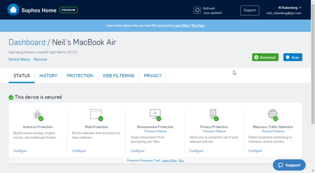Click the Sophos Home house logo icon
315x173 pixels.
point(13,10)
